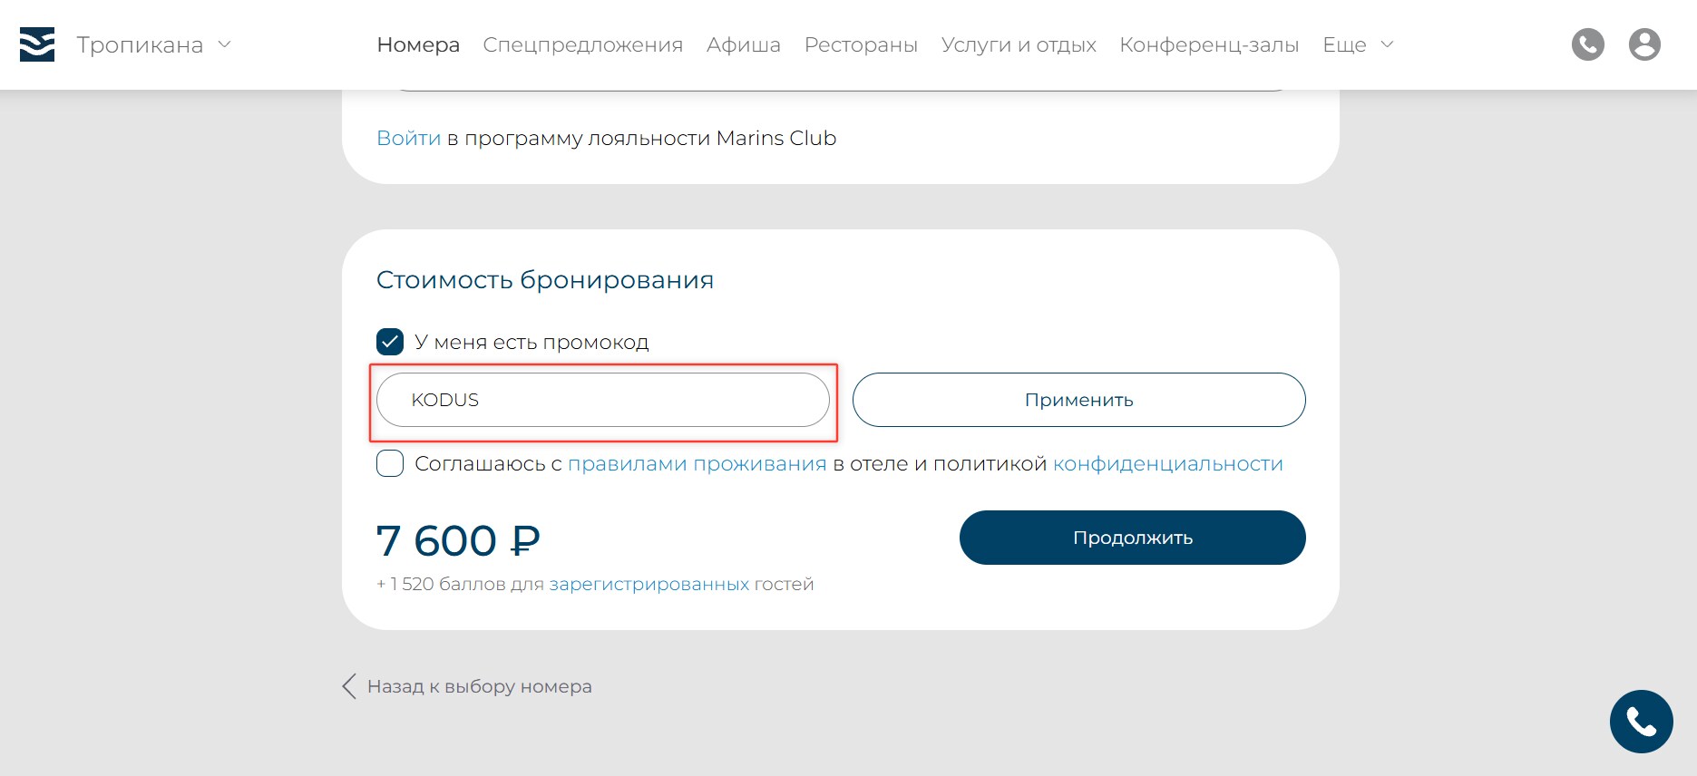The width and height of the screenshot is (1697, 776).
Task: Click the hotel wave logo icon
Action: 37,44
